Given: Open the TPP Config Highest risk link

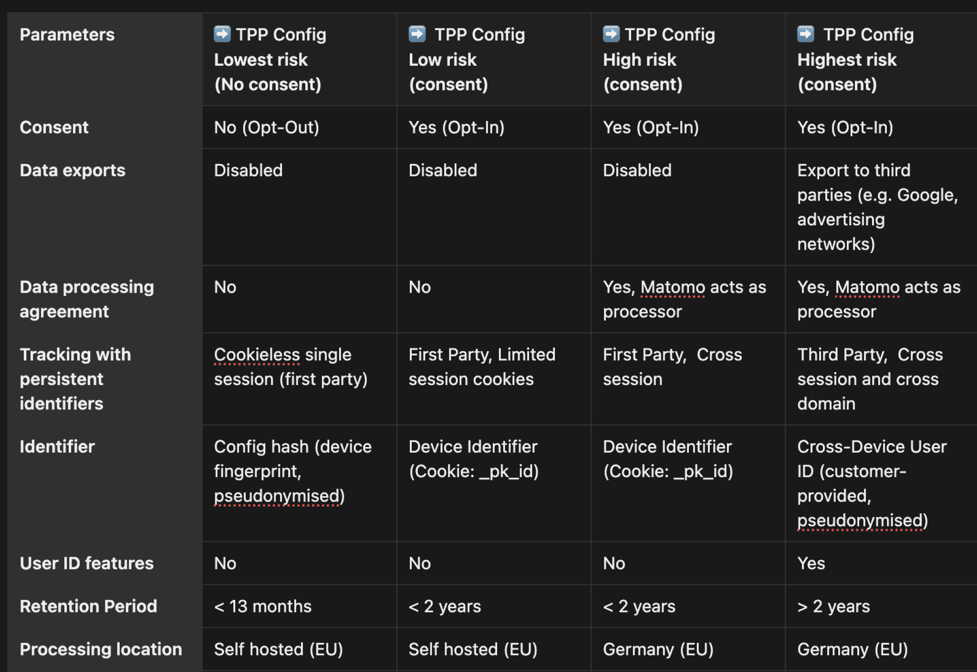Looking at the screenshot, I should [x=868, y=35].
